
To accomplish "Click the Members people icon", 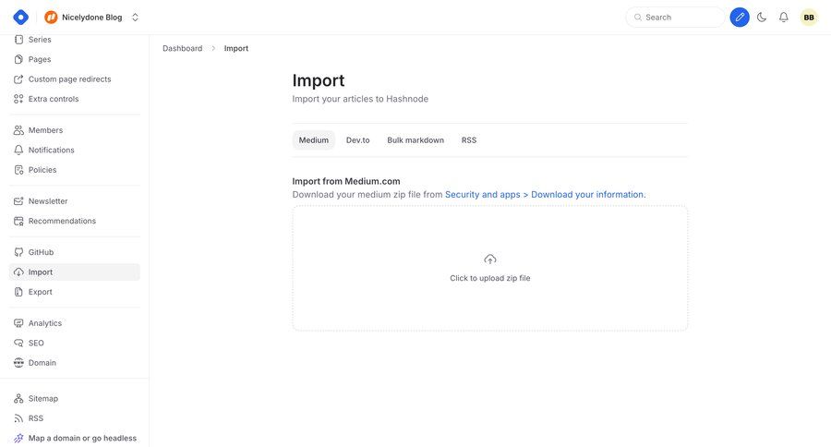I will tap(18, 130).
